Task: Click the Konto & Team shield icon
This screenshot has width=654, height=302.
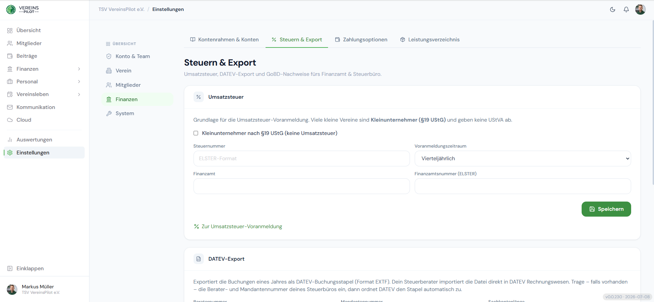Action: point(109,56)
